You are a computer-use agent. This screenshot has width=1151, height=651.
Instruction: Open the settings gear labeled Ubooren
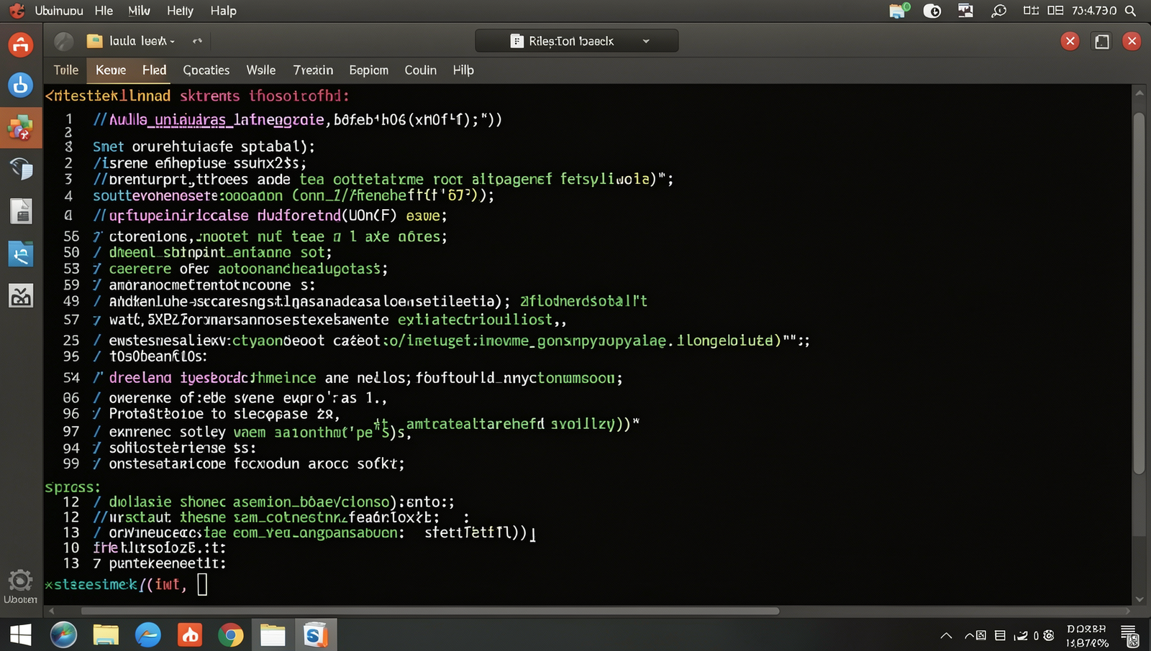pos(20,586)
